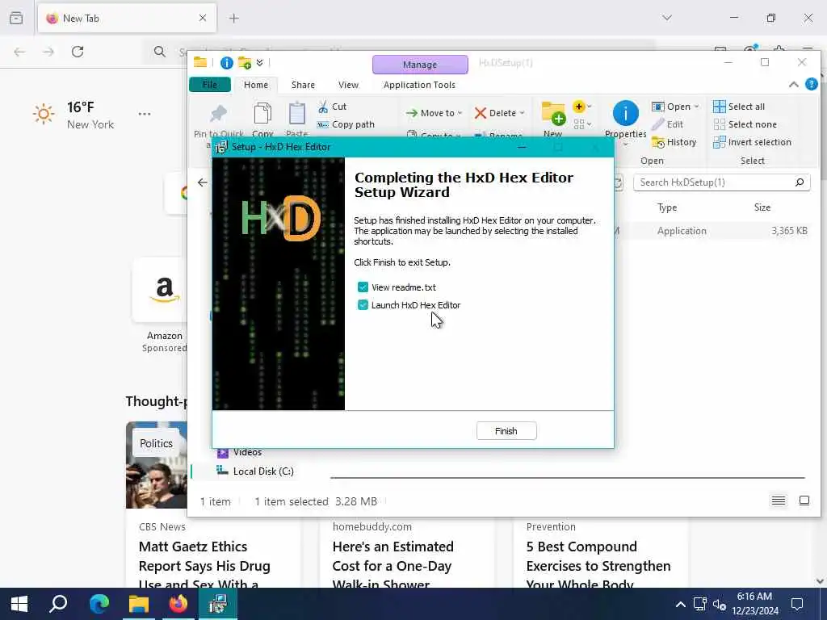Viewport: 827px width, 620px height.
Task: Click the muted volume tray icon
Action: [x=720, y=605]
